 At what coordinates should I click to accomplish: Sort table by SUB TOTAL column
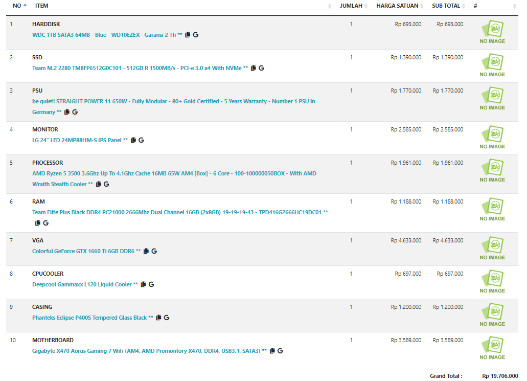(x=448, y=6)
